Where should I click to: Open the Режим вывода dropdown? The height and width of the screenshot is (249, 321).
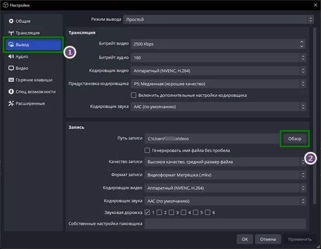click(217, 19)
